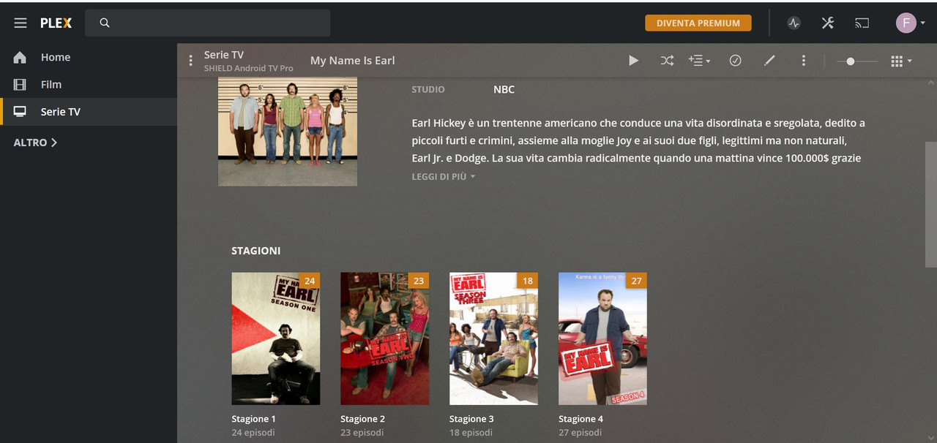The width and height of the screenshot is (937, 443).
Task: Open settings via the wrench and screwdriver icon
Action: click(828, 23)
